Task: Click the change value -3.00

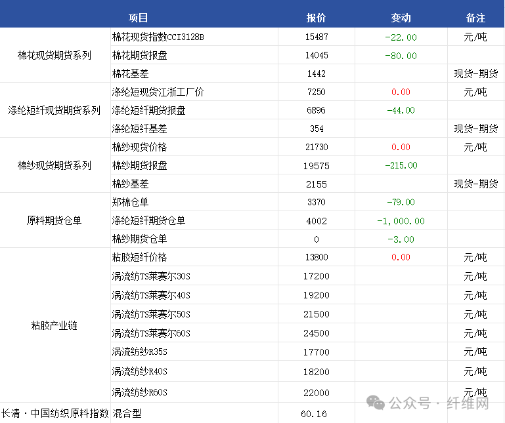Action: (x=401, y=239)
